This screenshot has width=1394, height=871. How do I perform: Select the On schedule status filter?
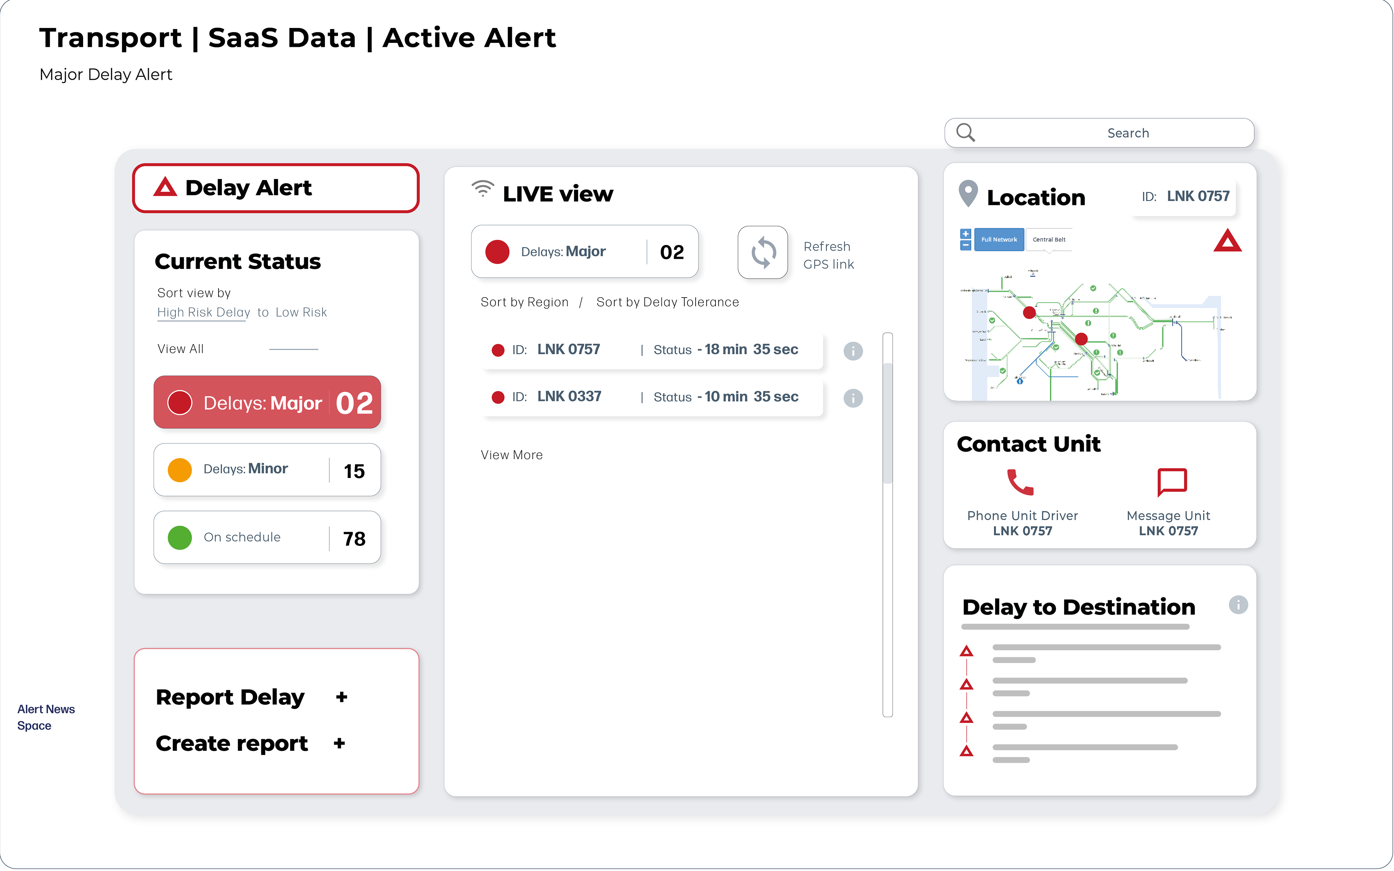click(x=267, y=537)
